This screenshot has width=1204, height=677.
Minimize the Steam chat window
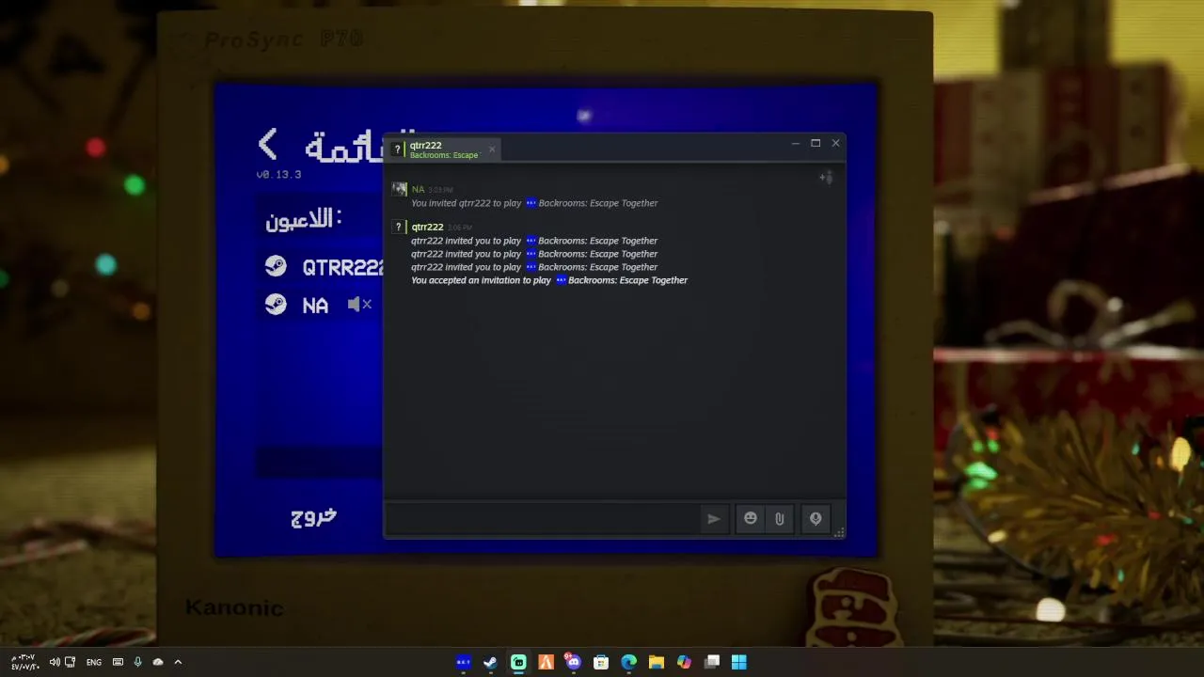[796, 143]
